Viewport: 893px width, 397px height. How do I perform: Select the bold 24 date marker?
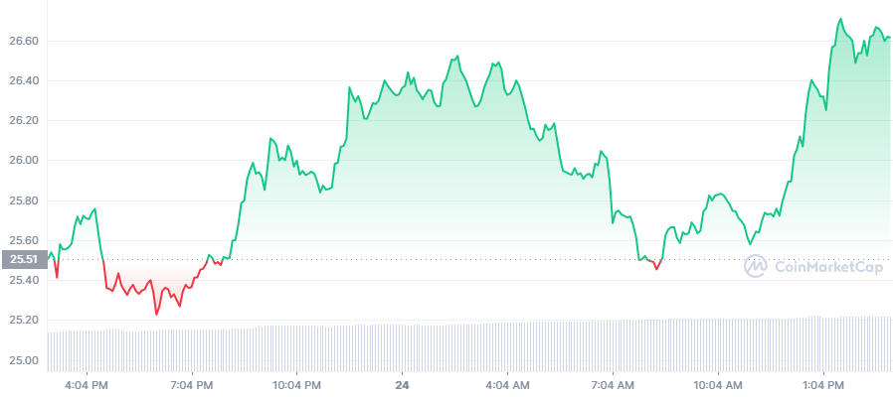coord(402,384)
